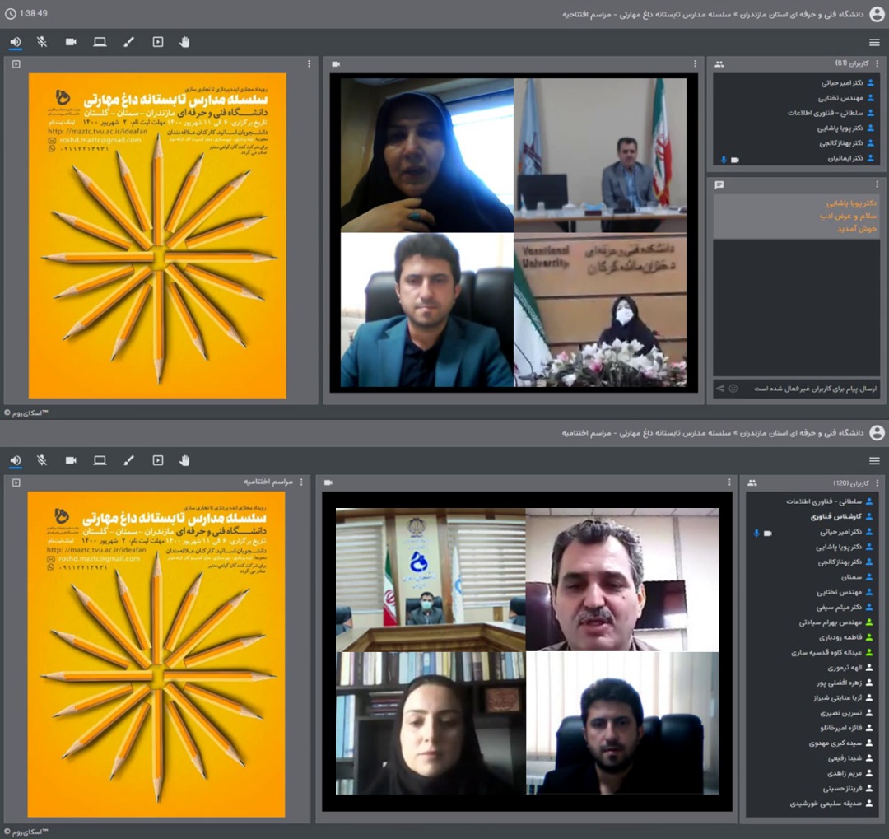Select the whiteboard pen tool in top toolbar
The width and height of the screenshot is (889, 839).
[x=128, y=42]
